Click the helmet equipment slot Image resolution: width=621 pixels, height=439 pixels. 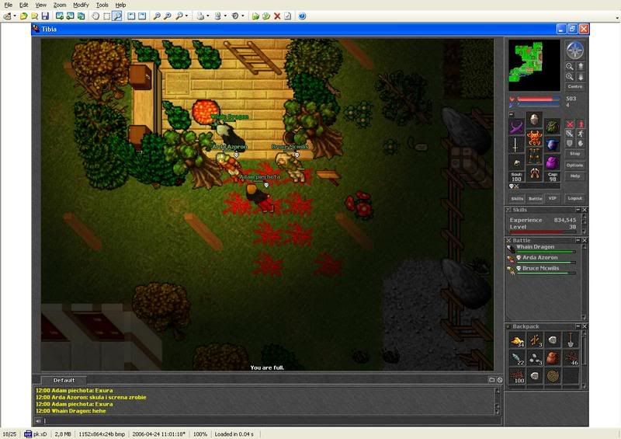point(534,119)
